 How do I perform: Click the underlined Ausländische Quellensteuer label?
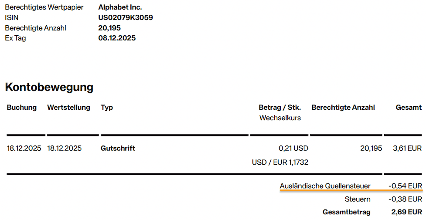[x=325, y=186]
